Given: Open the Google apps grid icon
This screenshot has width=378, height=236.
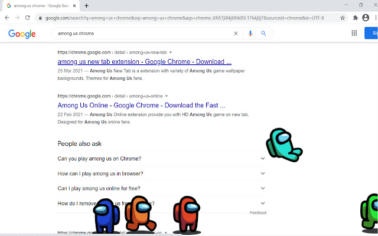Looking at the screenshot, I should coord(354,33).
